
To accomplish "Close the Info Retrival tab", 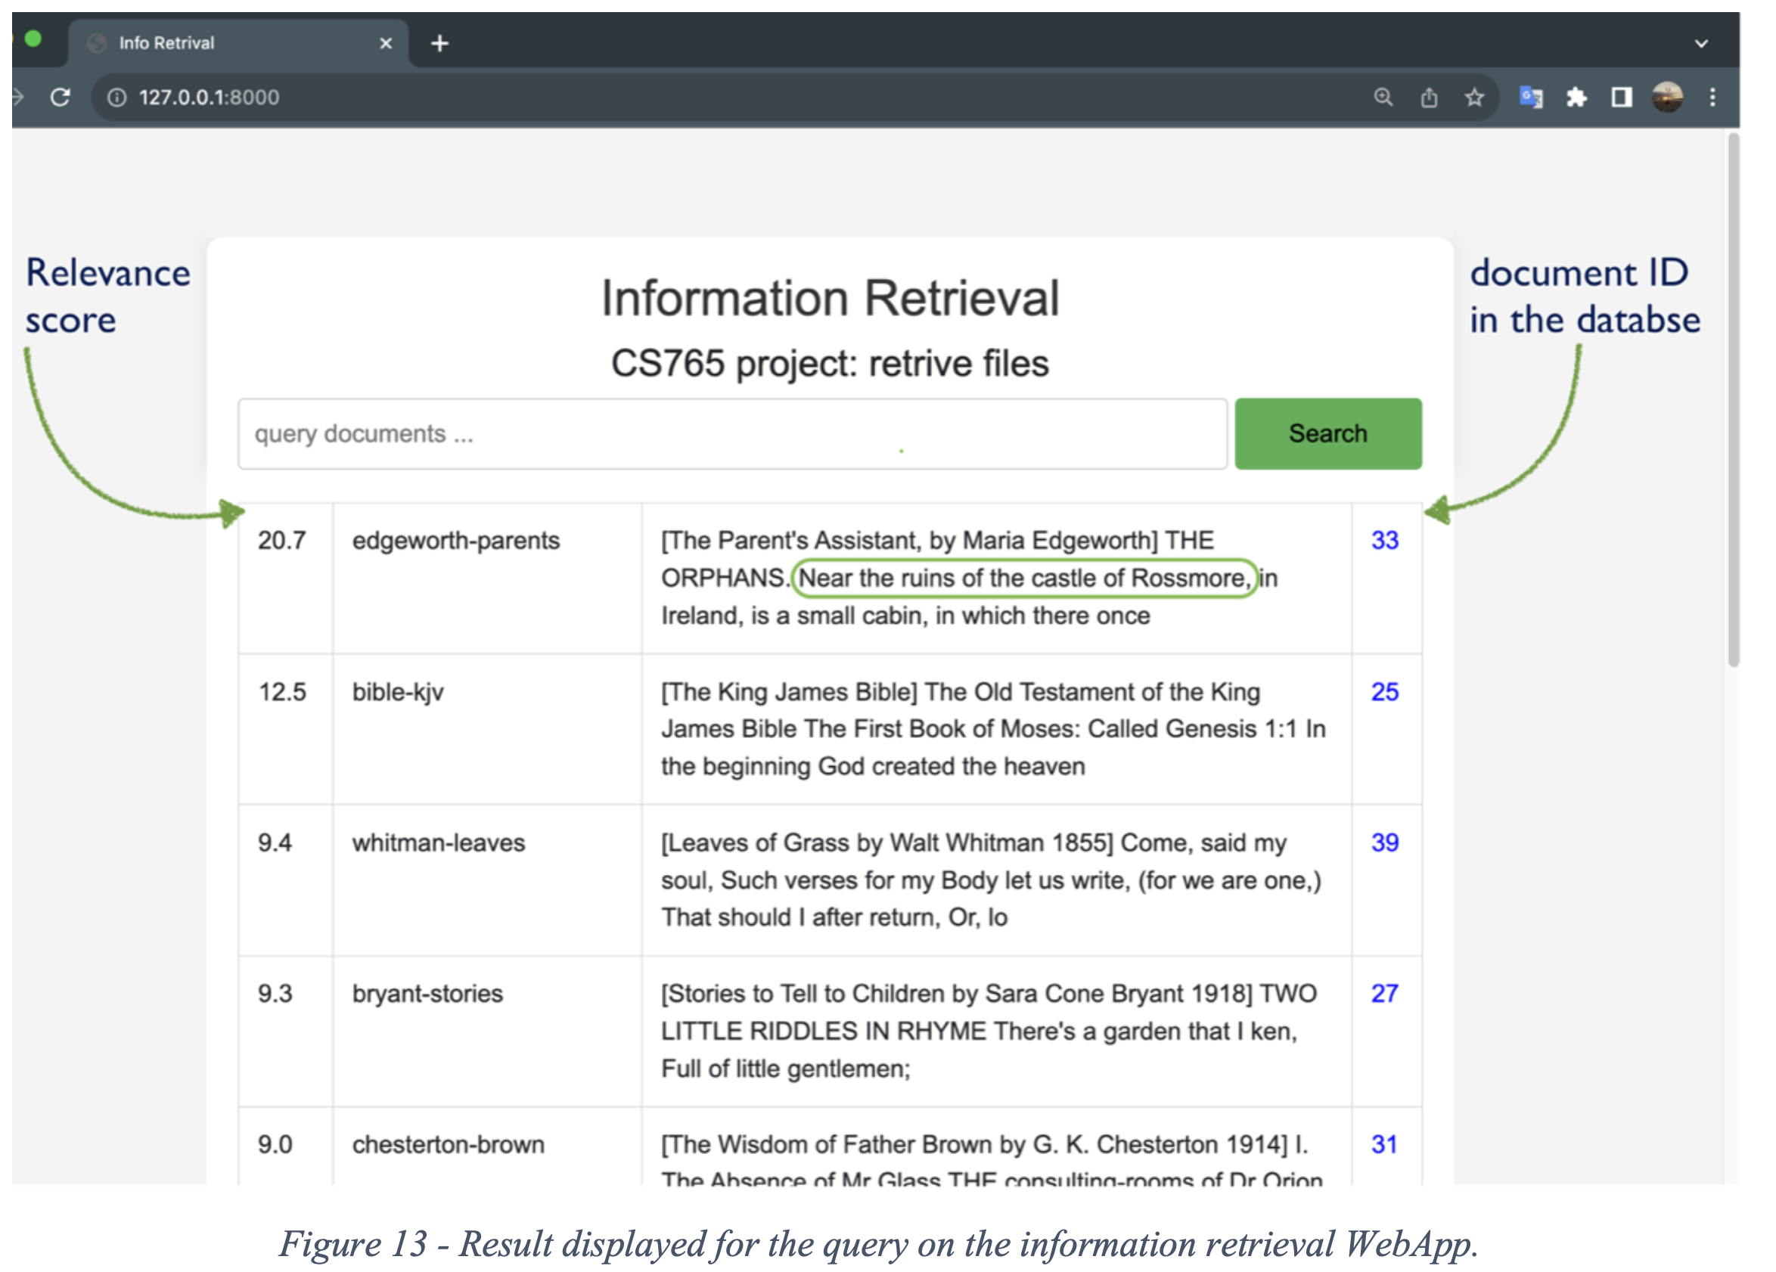I will pos(385,43).
